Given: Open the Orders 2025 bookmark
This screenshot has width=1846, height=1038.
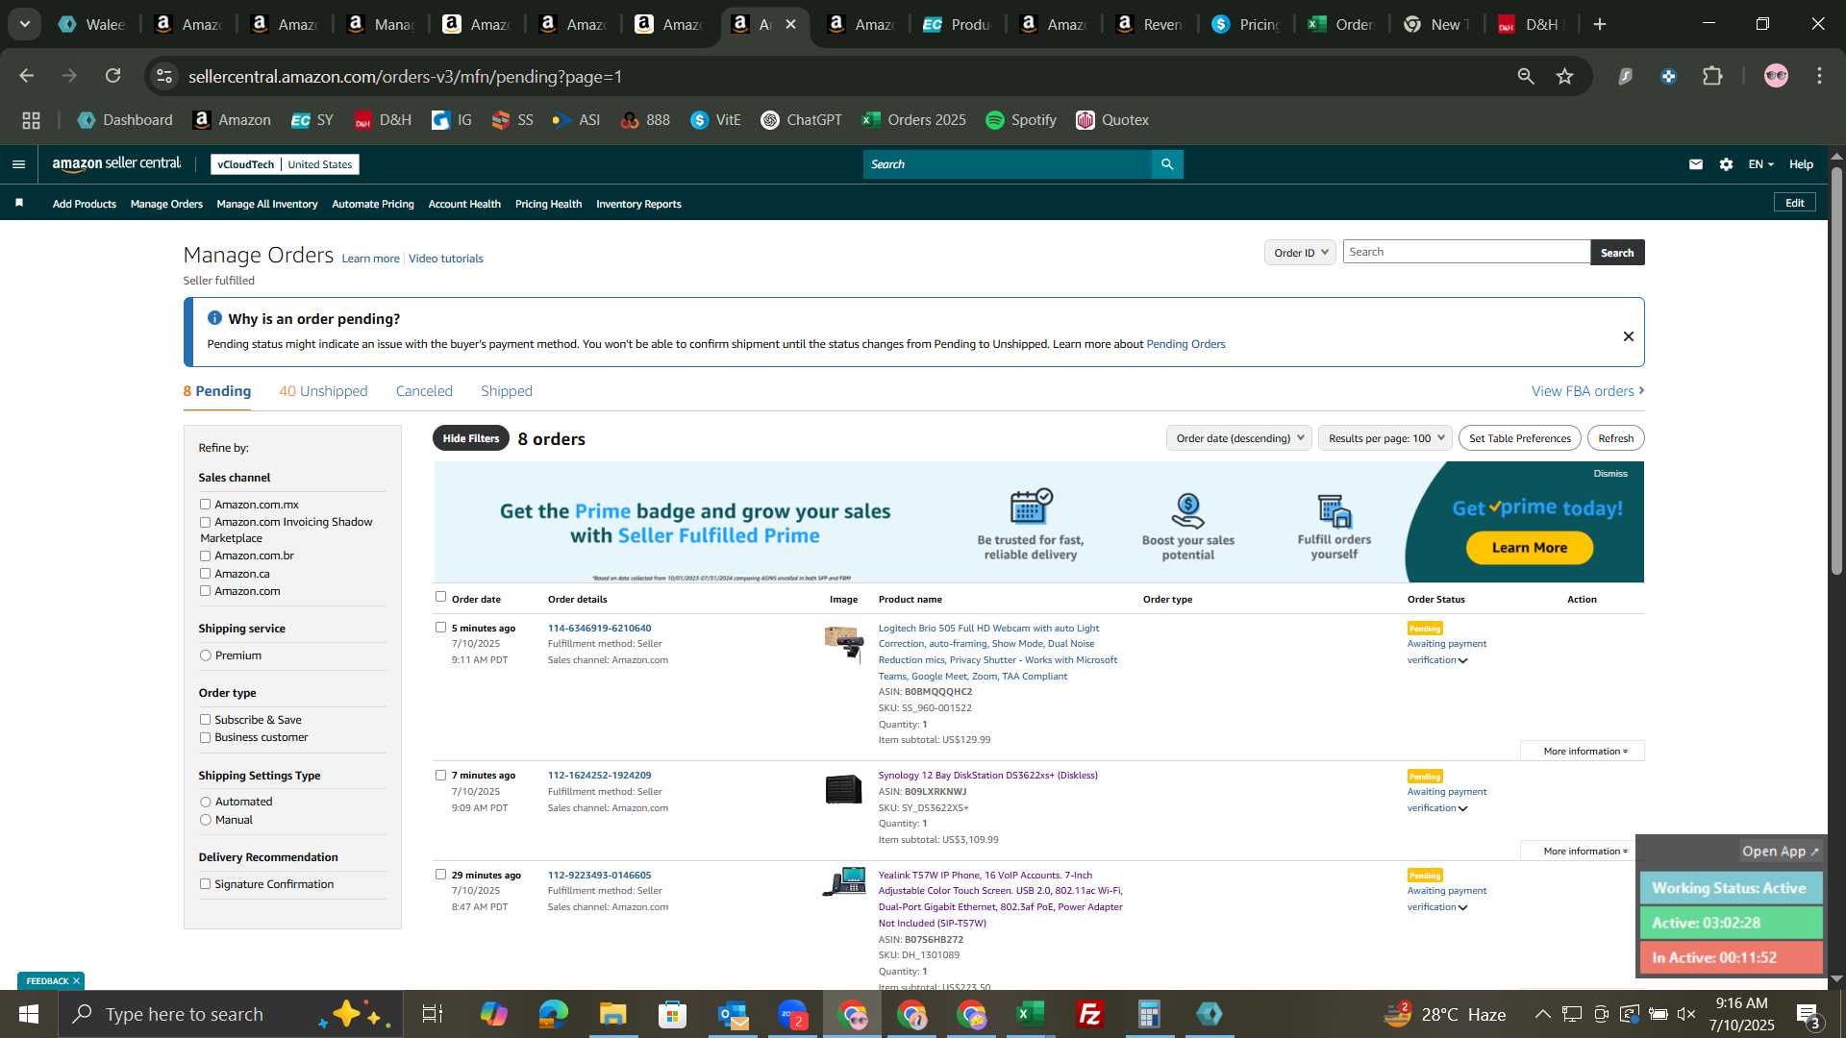Looking at the screenshot, I should point(914,120).
